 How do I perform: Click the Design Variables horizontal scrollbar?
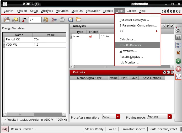(34, 115)
